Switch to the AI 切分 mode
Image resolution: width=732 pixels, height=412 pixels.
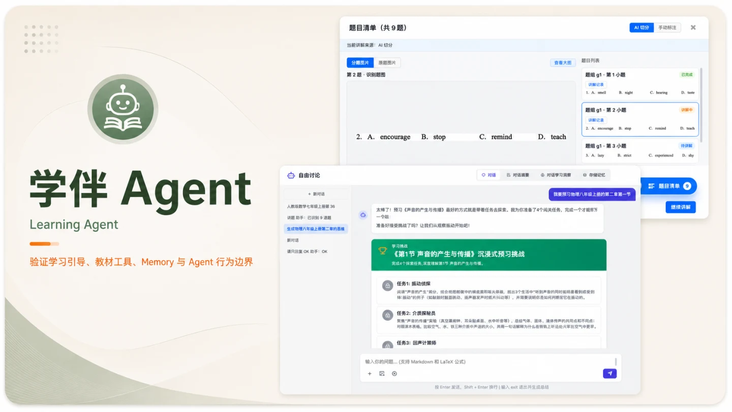tap(641, 27)
